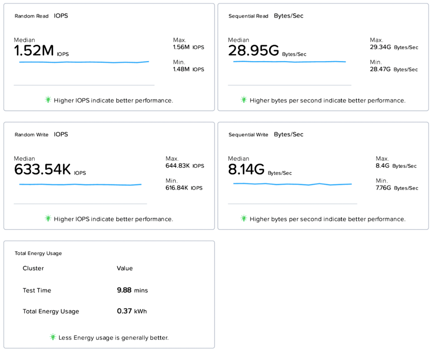Select the Random Write IOPS card header
This screenshot has height=353, width=434.
pyautogui.click(x=41, y=134)
